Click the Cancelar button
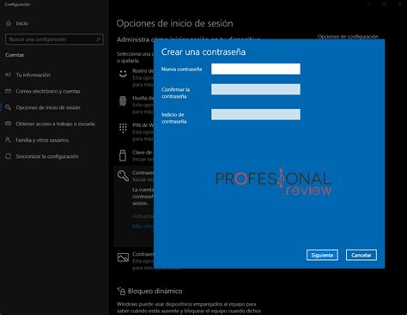The height and width of the screenshot is (315, 407). point(361,255)
